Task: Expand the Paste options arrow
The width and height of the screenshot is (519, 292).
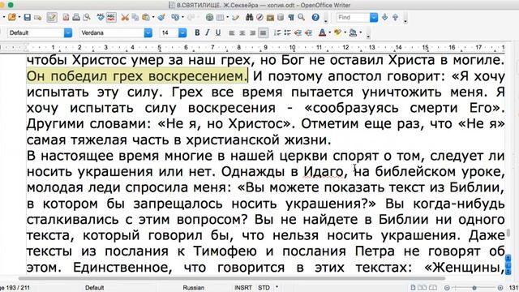Action: tap(153, 17)
